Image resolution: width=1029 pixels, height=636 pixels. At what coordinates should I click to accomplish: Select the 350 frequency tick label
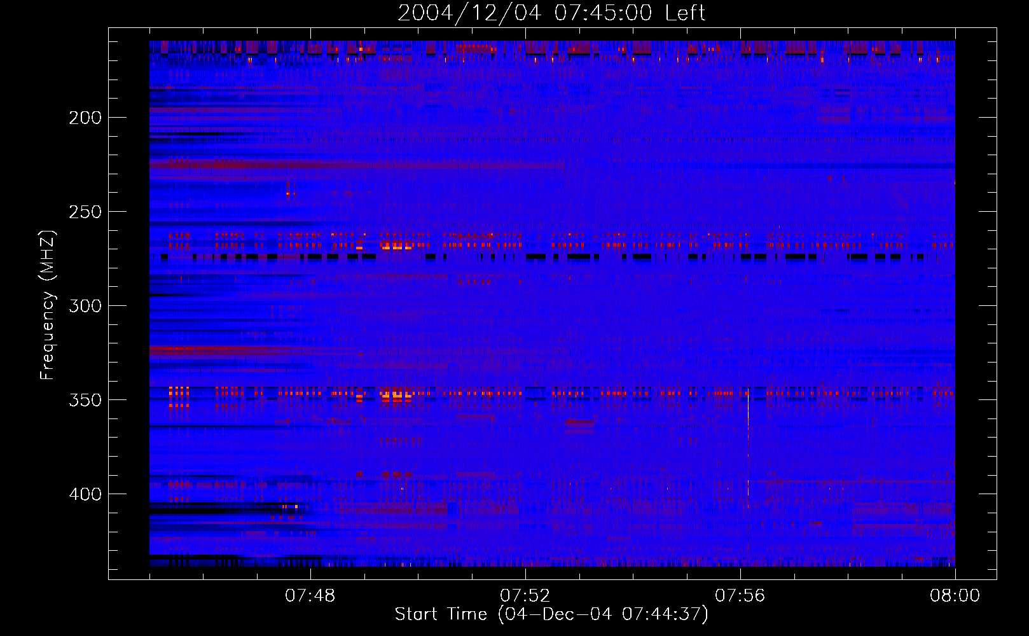click(85, 400)
